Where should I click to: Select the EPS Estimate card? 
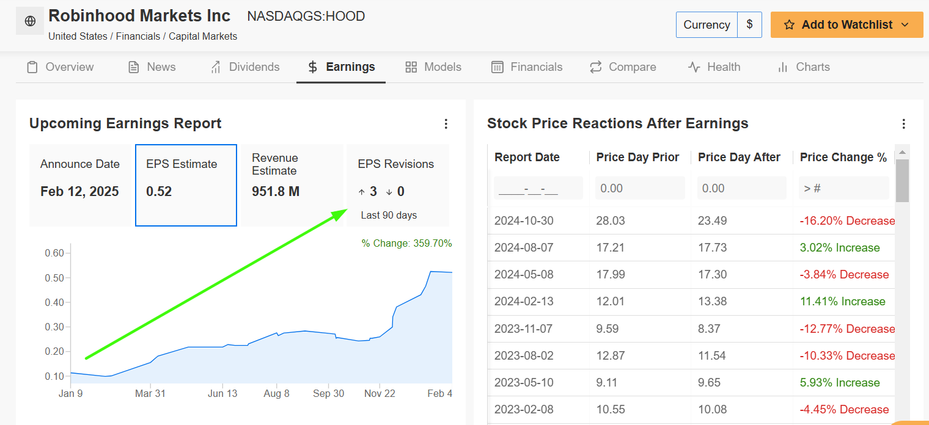pyautogui.click(x=186, y=185)
